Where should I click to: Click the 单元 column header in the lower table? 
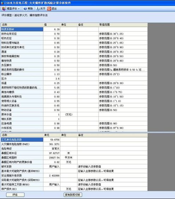click(x=52, y=135)
